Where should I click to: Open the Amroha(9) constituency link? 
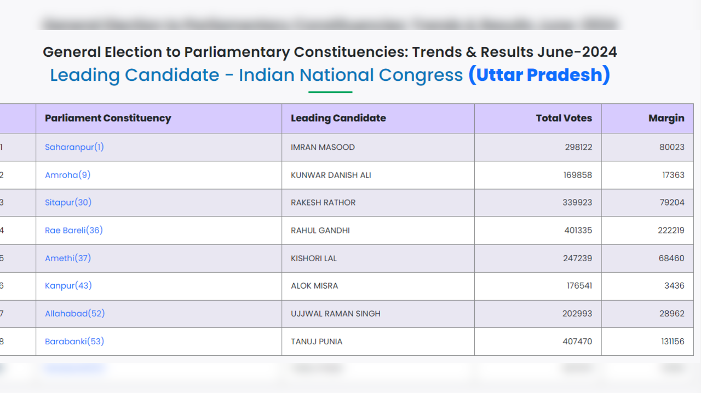(68, 175)
